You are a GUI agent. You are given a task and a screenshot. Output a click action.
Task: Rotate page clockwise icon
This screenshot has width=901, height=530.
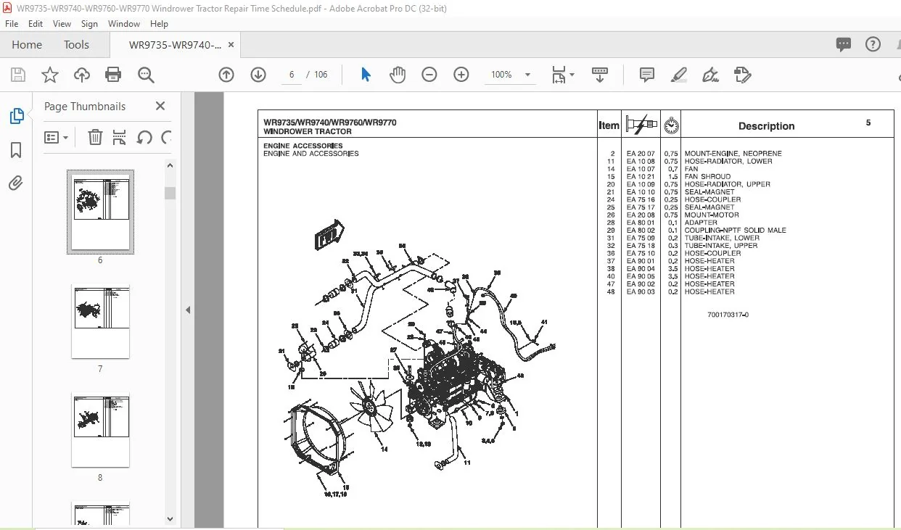166,137
